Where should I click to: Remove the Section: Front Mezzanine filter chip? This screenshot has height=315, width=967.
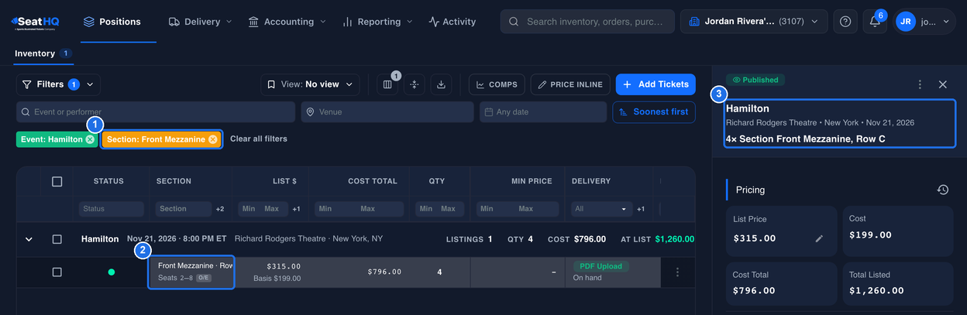[x=213, y=139]
